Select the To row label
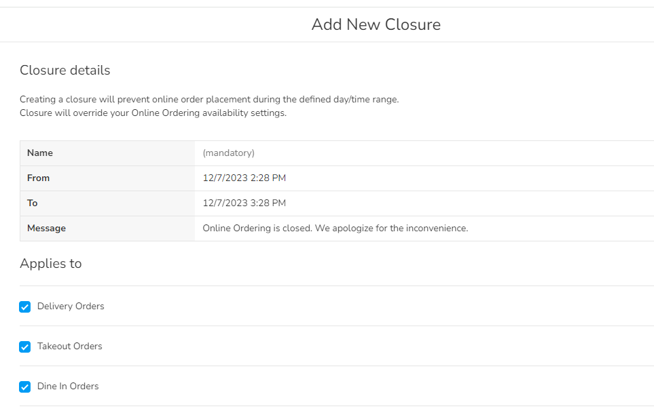 pos(33,203)
